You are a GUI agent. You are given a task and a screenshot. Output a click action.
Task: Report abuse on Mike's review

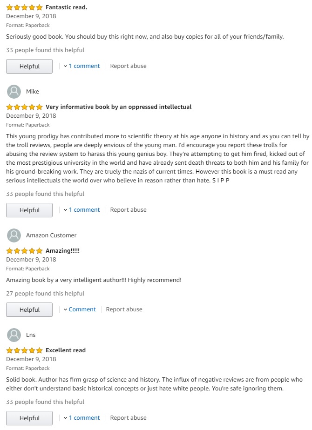[129, 210]
